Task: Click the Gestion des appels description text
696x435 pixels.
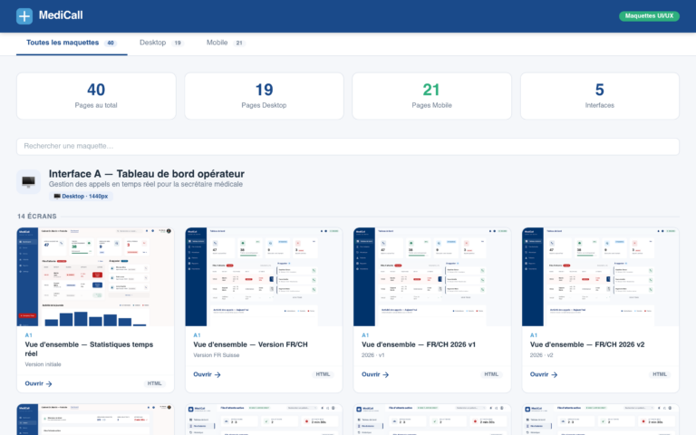Action: (x=146, y=184)
